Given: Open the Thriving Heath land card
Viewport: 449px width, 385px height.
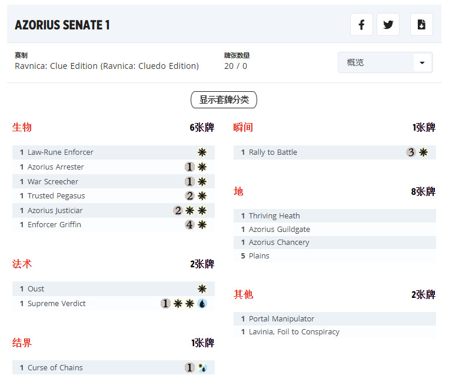Looking at the screenshot, I should coord(274,216).
